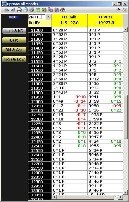Click the first green grid toolbar icon
Viewport: 129px width, 202px height.
pyautogui.click(x=38, y=10)
